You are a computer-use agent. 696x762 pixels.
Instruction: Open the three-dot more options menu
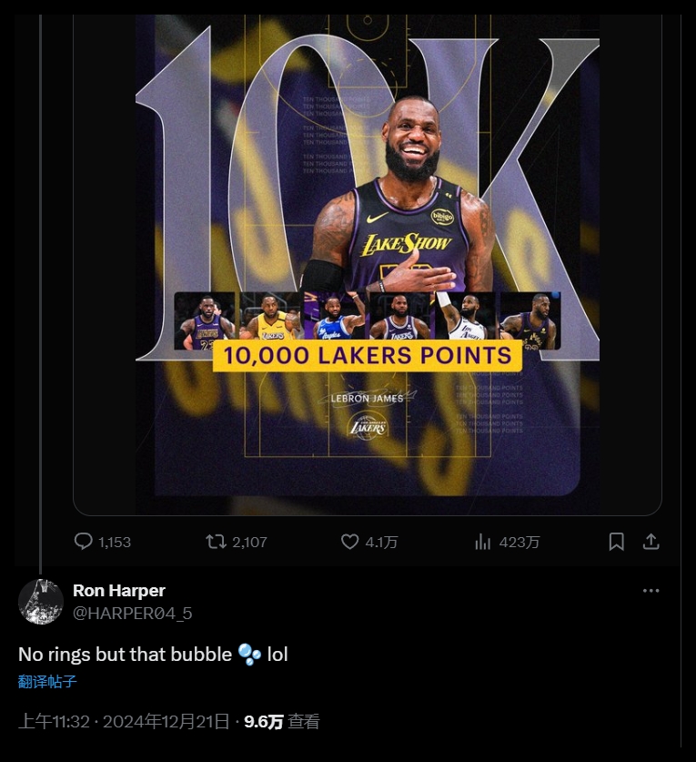tap(651, 591)
